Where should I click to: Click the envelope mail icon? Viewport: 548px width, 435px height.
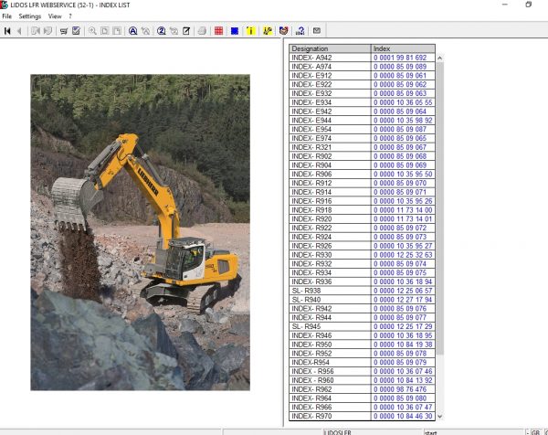click(317, 31)
